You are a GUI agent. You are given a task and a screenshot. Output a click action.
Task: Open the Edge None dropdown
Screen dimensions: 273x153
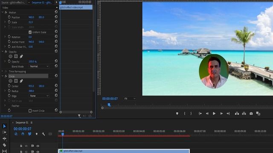tap(39, 96)
